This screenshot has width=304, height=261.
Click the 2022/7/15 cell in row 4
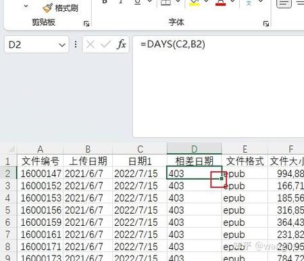pyautogui.click(x=140, y=198)
